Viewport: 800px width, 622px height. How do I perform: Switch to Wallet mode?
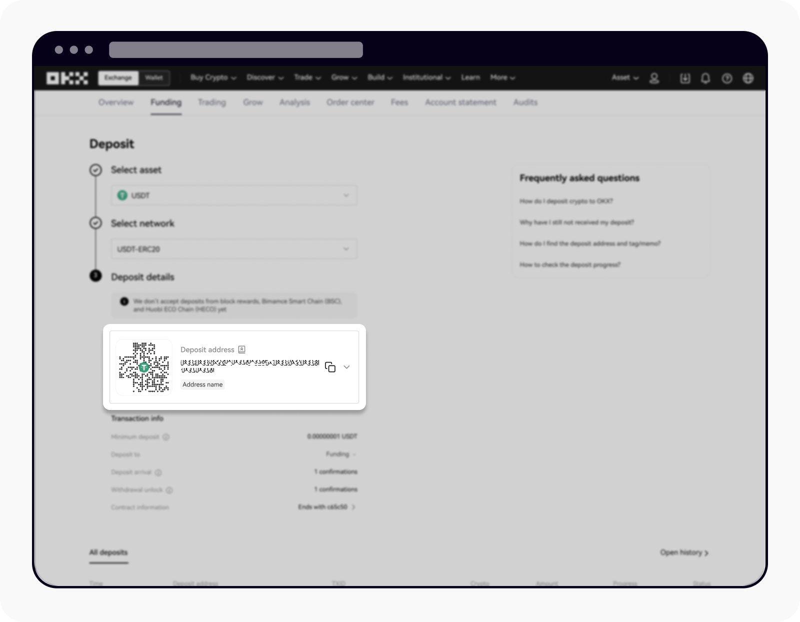pos(154,77)
